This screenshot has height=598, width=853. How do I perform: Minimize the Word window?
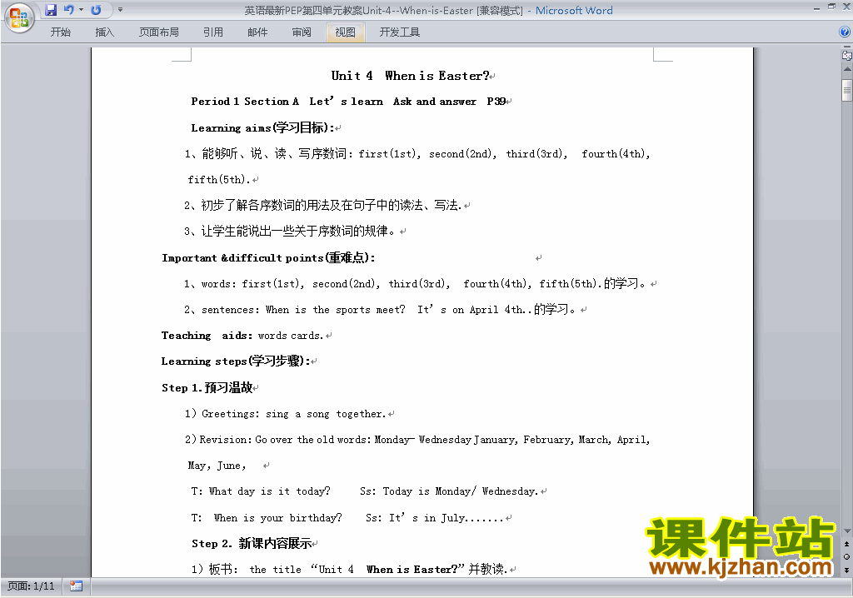pos(816,8)
